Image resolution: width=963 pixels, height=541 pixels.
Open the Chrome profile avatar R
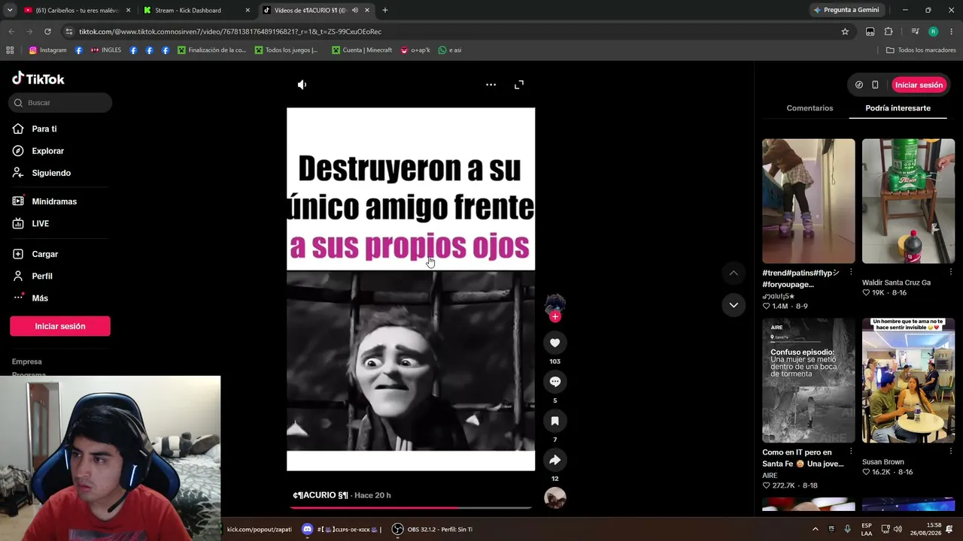(934, 32)
